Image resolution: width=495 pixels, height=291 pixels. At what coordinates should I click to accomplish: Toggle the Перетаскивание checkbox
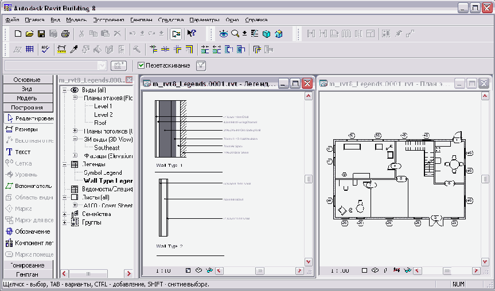[141, 65]
